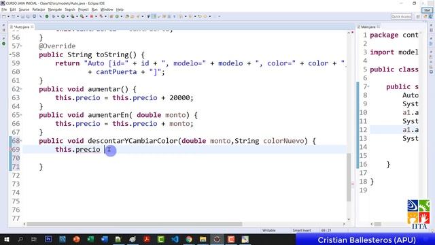Click the Forward navigation arrow icon
This screenshot has width=435, height=245.
(x=205, y=16)
